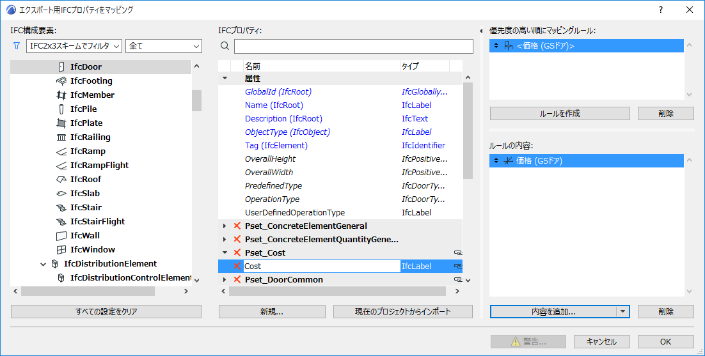Screen dimensions: 705x356
Task: Click the IfcStair element icon
Action: point(61,208)
